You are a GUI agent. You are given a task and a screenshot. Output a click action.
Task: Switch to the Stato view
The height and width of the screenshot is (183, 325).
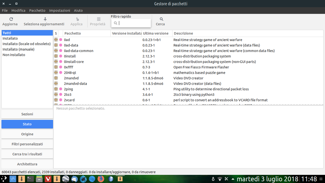27,124
